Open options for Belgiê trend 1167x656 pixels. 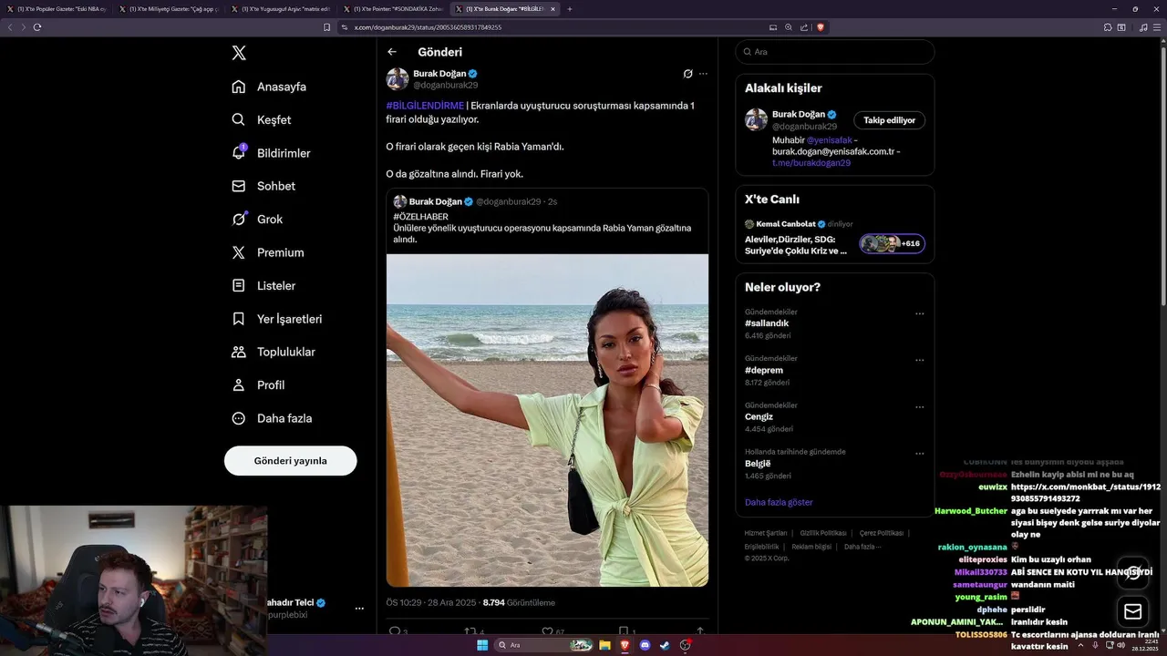[x=919, y=453]
